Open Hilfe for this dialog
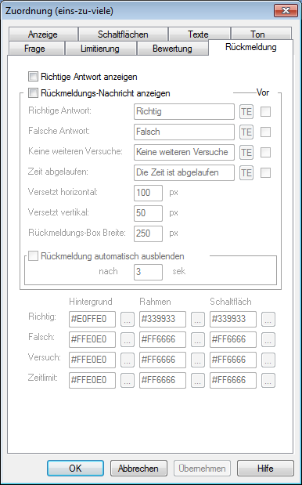This screenshot has height=485, width=302. click(265, 469)
